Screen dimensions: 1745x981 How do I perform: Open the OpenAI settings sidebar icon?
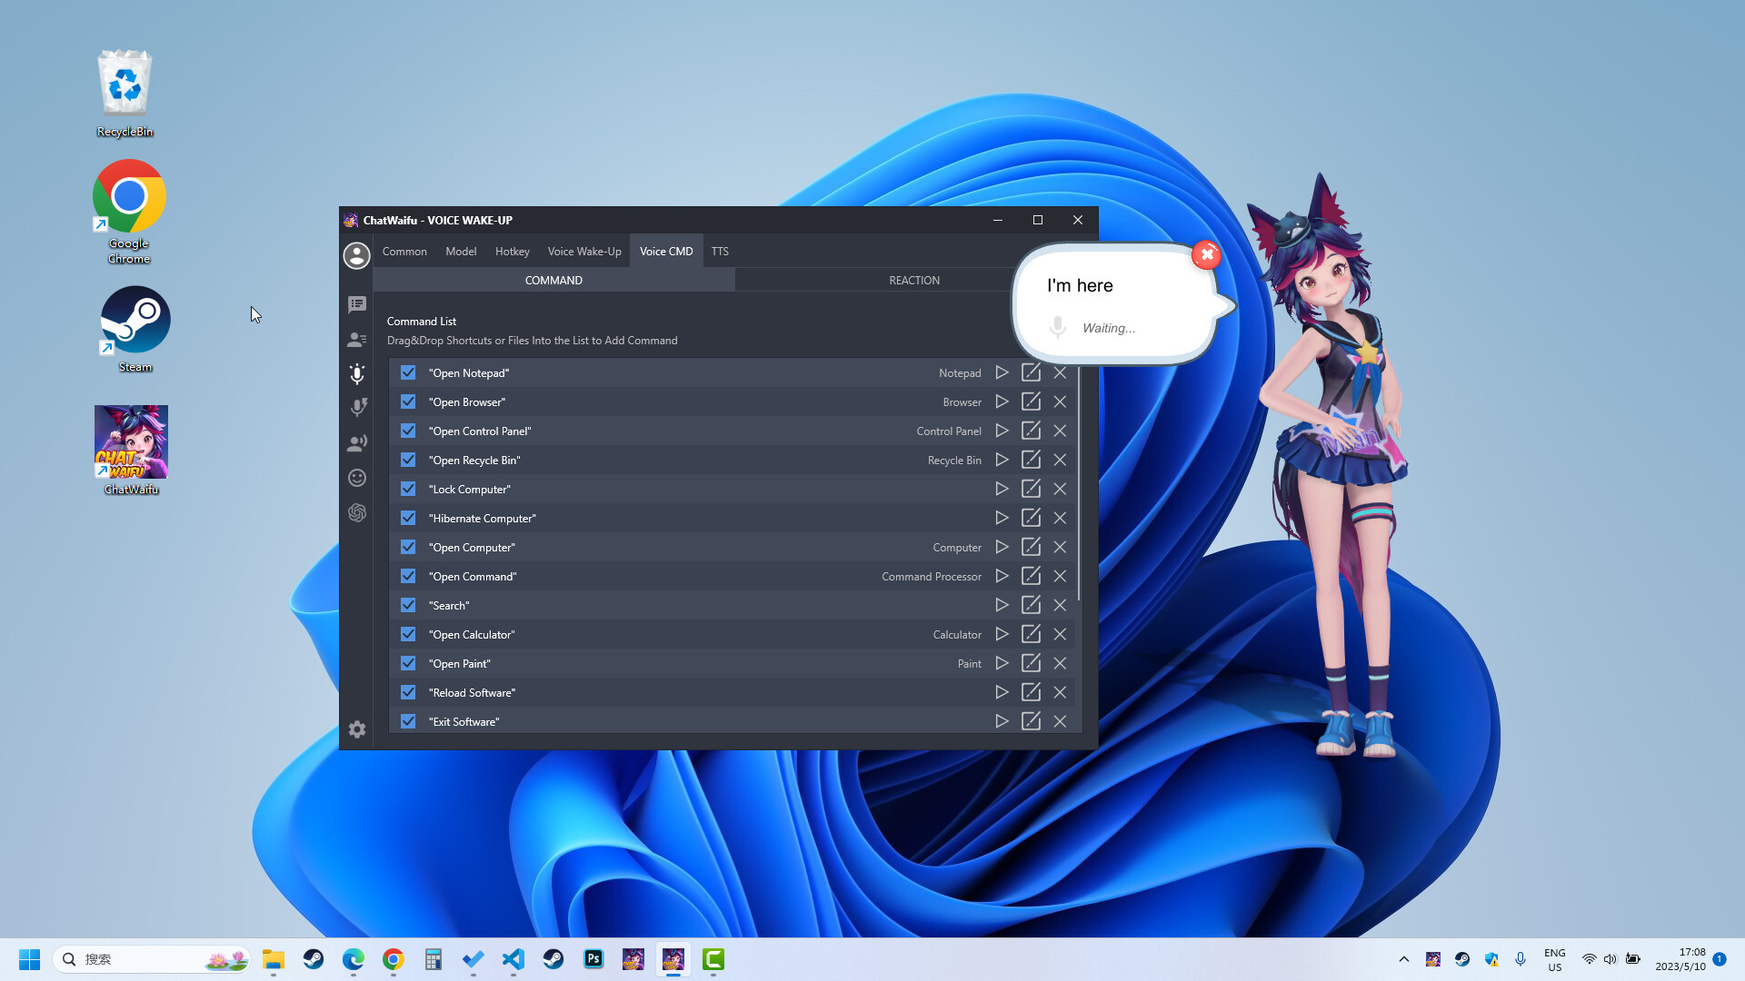click(x=357, y=512)
